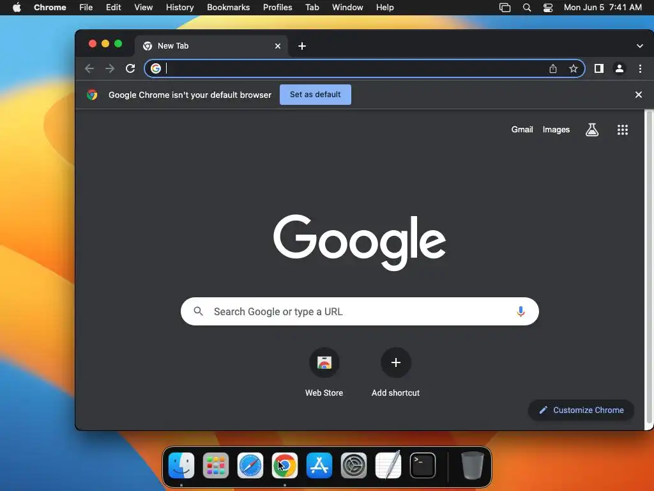Open the View menu
Image resolution: width=654 pixels, height=491 pixels.
pyautogui.click(x=143, y=7)
